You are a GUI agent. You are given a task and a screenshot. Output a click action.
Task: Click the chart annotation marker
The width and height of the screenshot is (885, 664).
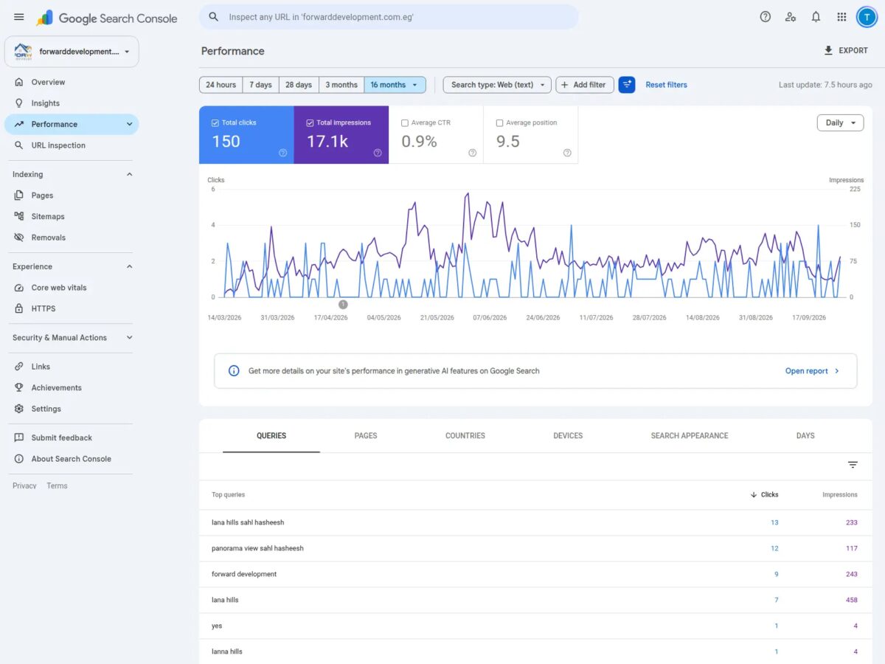point(343,304)
